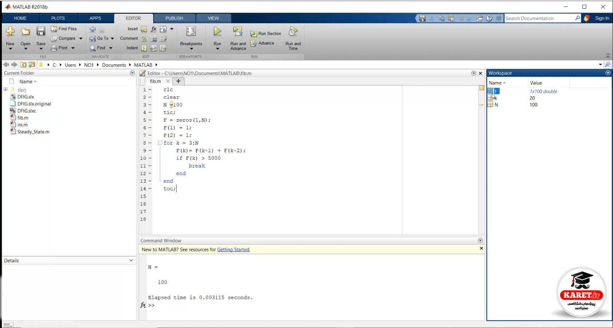Click the Uncomment icon

(x=154, y=39)
